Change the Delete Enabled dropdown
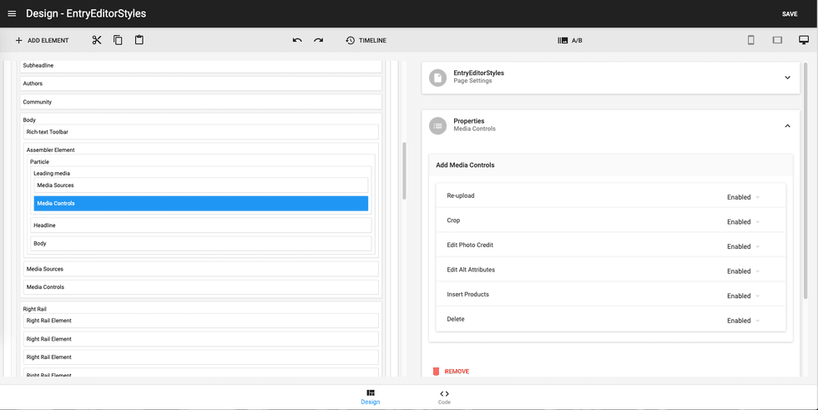Image resolution: width=818 pixels, height=410 pixels. [743, 321]
